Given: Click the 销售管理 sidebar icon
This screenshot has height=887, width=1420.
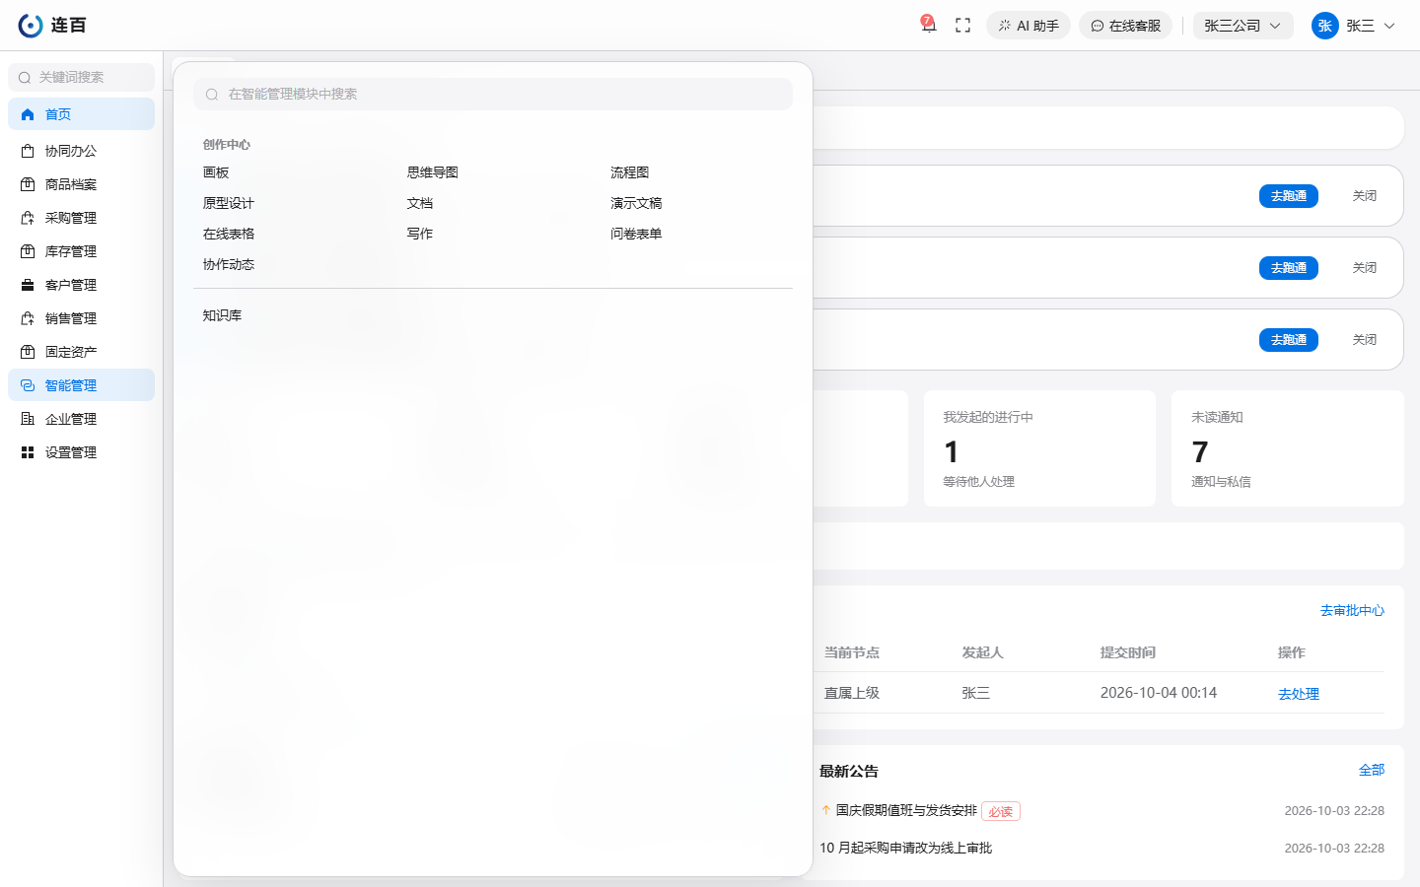Looking at the screenshot, I should pos(28,318).
